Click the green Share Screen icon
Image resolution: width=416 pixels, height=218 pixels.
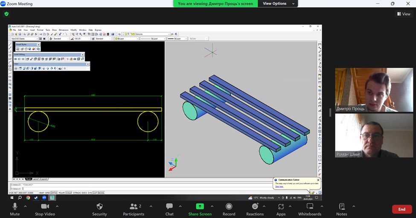pos(200,207)
